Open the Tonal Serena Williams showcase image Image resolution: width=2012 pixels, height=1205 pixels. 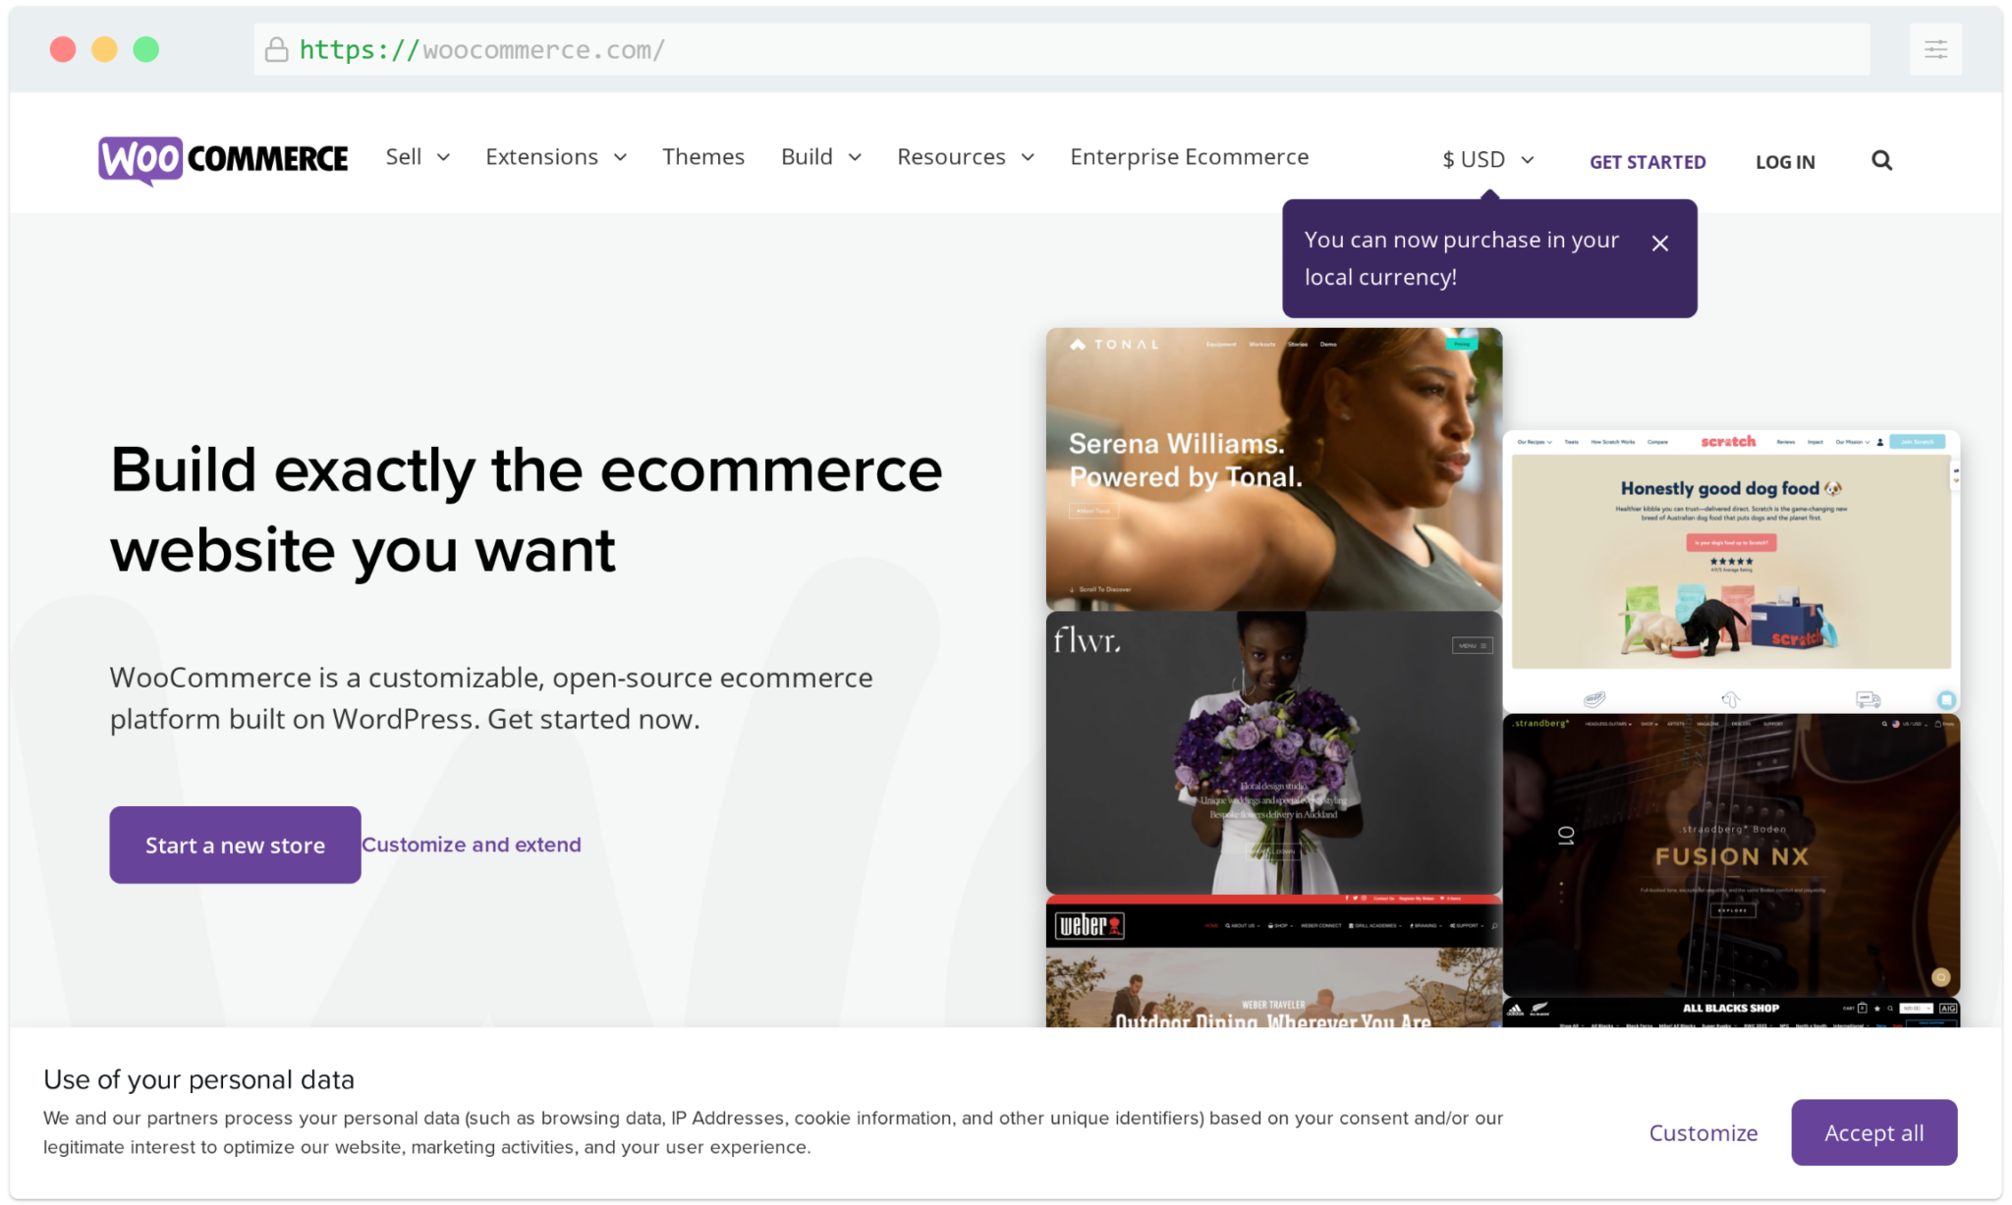1273,468
